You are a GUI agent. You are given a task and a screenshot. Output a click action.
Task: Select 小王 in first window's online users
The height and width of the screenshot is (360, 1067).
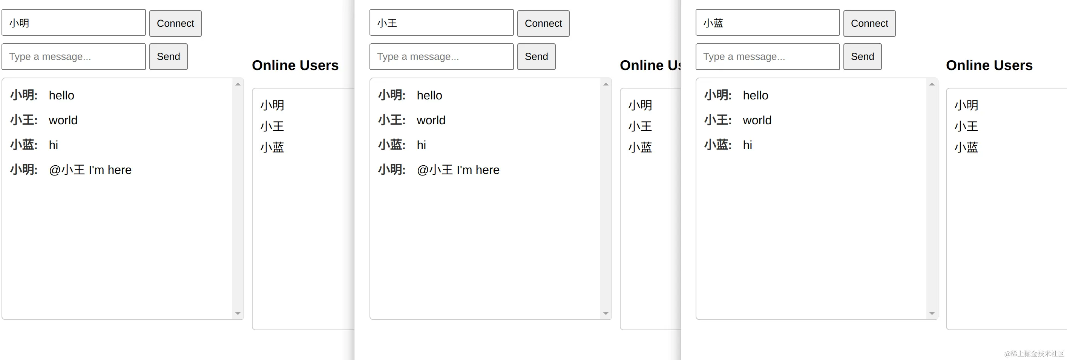[x=272, y=126]
